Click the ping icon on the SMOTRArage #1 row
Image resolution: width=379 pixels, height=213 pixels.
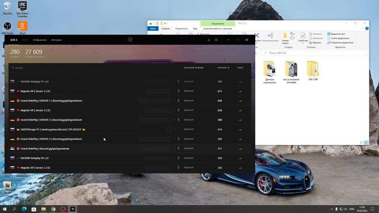point(240,130)
